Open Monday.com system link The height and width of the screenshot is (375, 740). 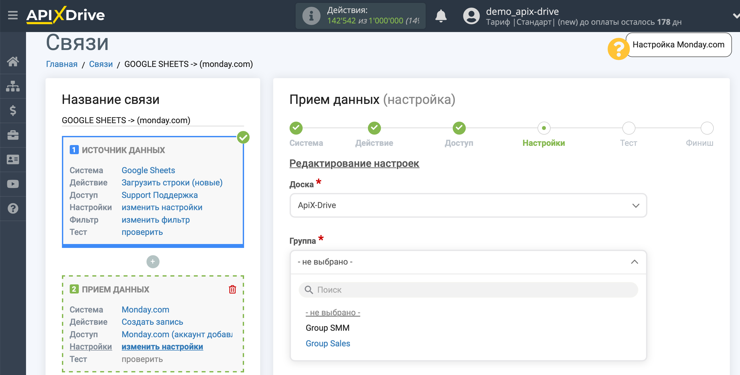[x=145, y=309]
